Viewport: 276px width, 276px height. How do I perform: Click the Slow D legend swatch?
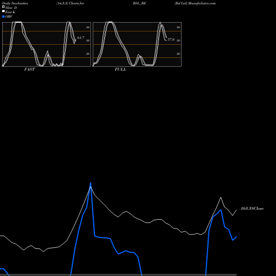(3, 7)
